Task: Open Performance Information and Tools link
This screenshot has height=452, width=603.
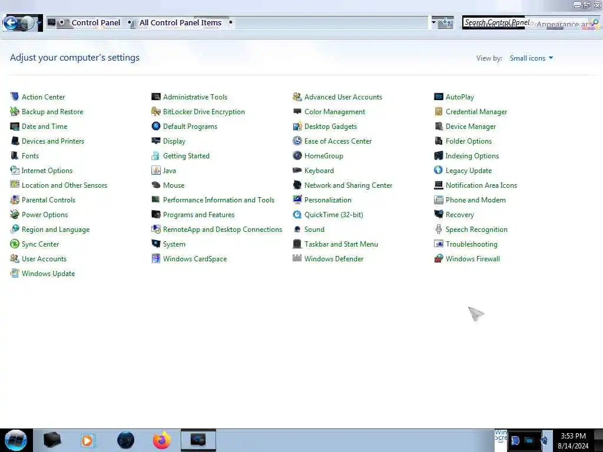Action: coord(218,200)
